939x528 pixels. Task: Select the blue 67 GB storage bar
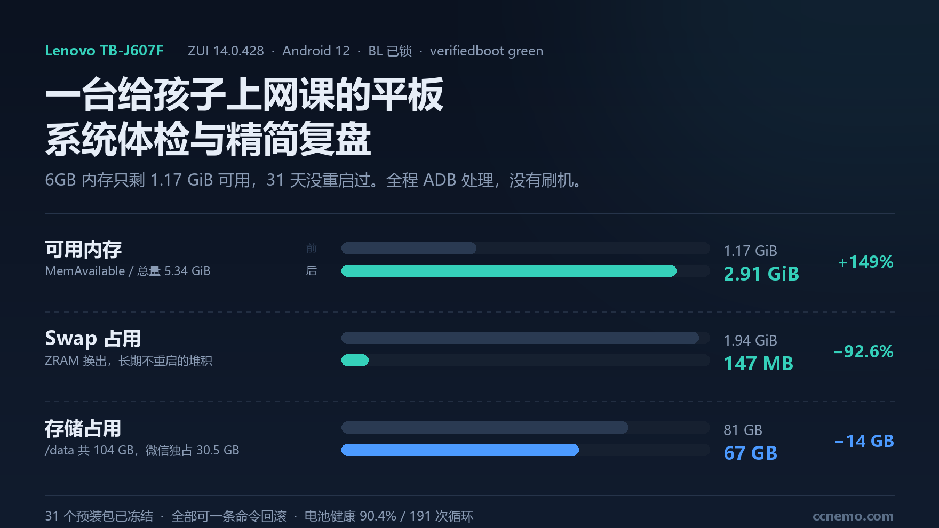460,450
